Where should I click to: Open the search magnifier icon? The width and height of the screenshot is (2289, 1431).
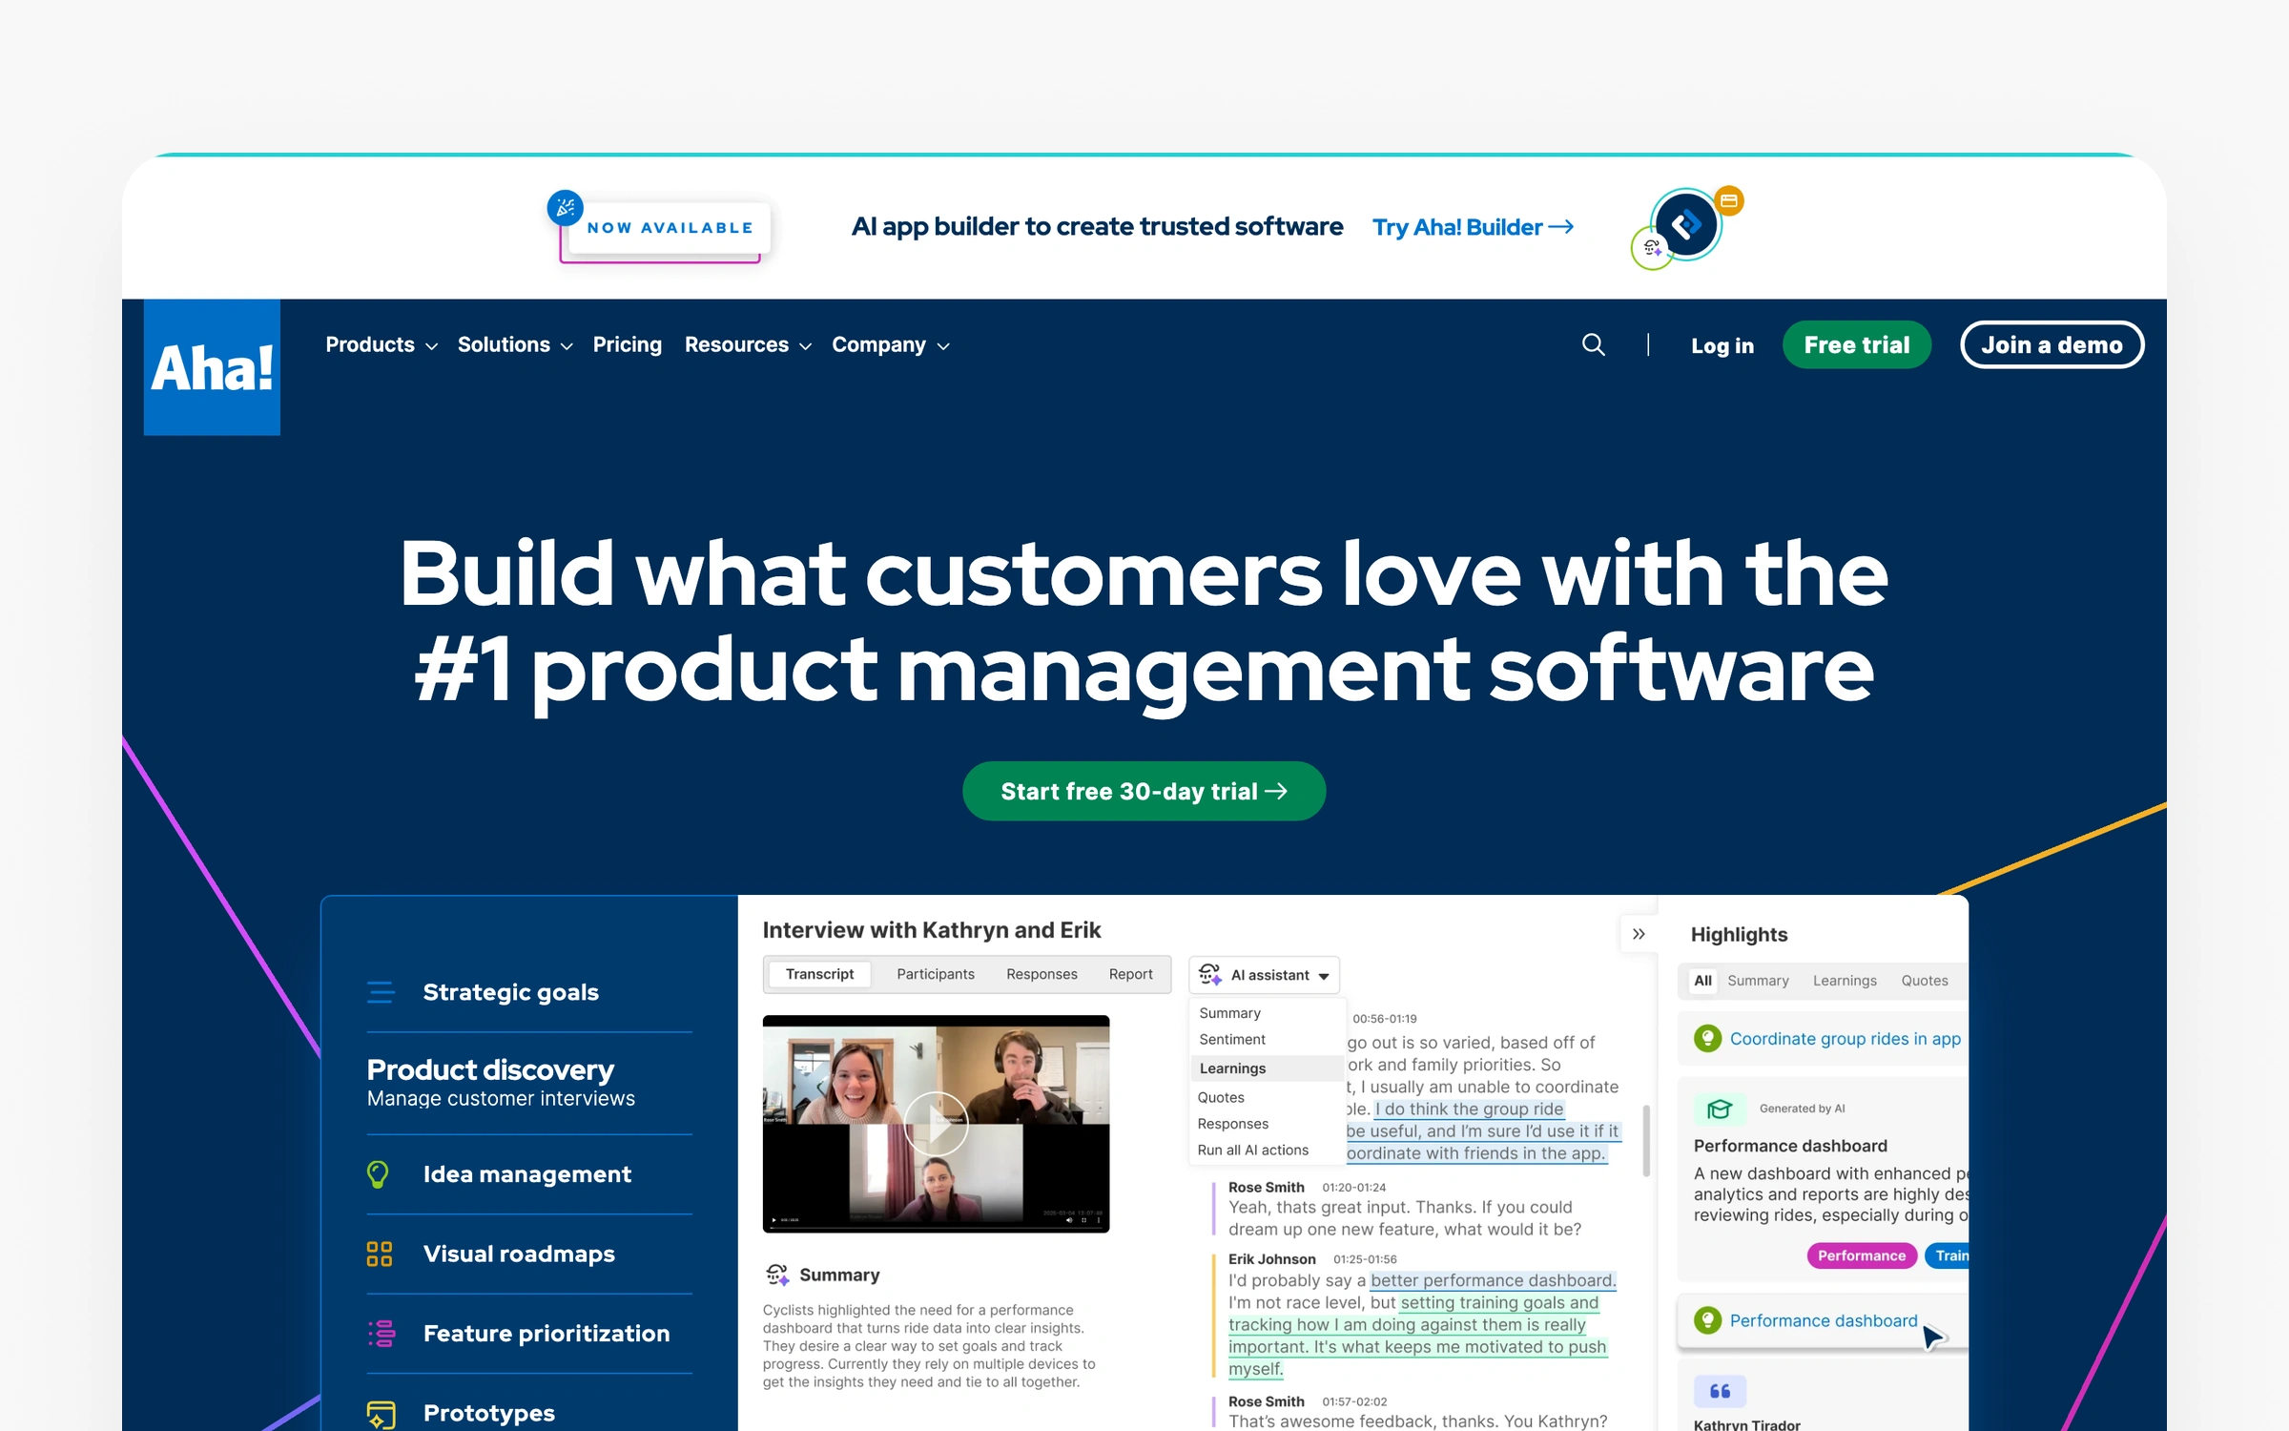click(x=1593, y=344)
